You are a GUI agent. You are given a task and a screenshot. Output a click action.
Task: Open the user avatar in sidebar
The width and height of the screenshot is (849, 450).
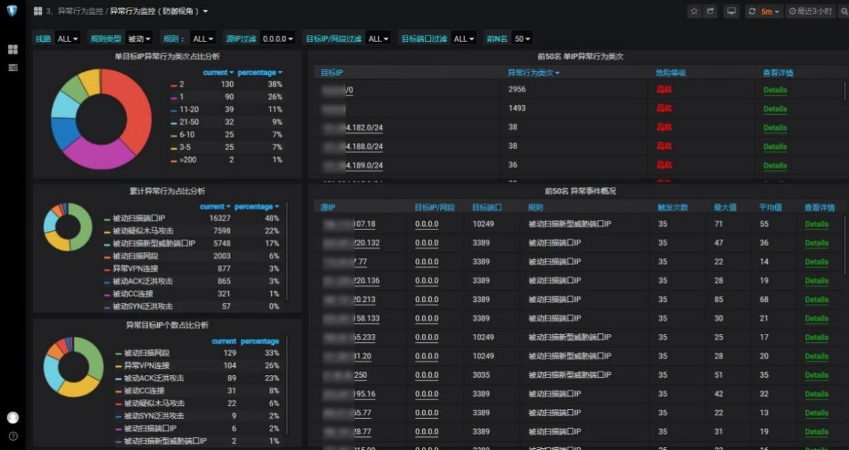pyautogui.click(x=13, y=418)
